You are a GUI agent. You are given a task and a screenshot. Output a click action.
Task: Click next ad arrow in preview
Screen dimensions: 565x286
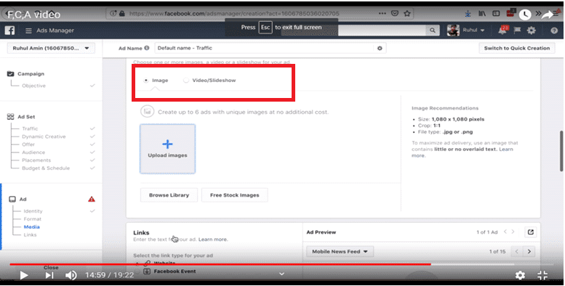(513, 232)
